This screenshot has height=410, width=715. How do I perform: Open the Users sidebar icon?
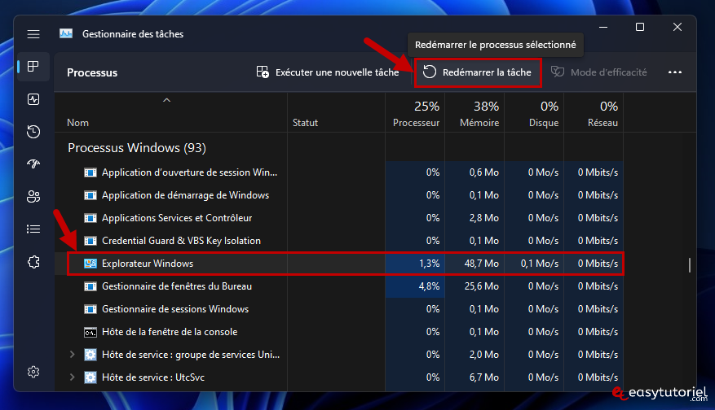coord(33,197)
